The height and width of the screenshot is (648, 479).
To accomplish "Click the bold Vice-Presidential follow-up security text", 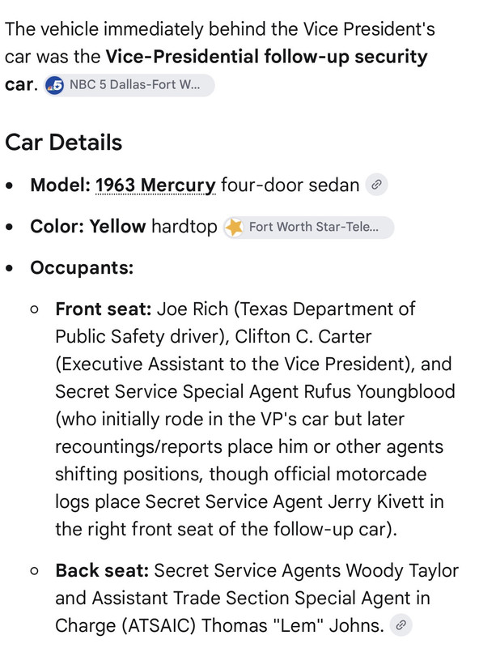I will tap(267, 57).
